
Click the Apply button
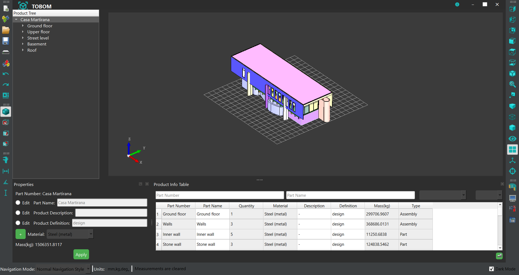pyautogui.click(x=81, y=254)
